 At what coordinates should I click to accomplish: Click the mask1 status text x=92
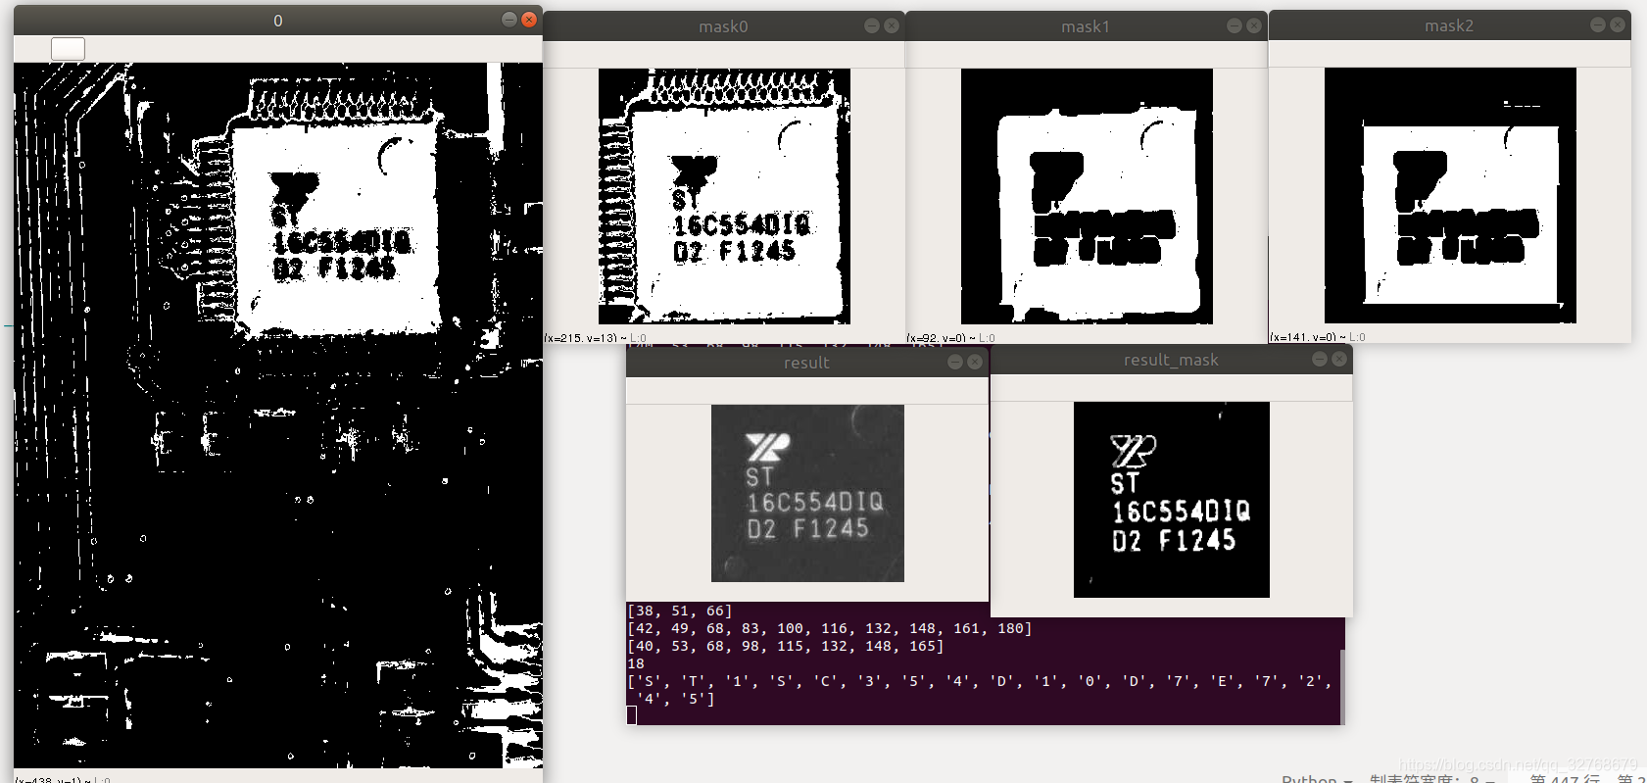point(950,338)
